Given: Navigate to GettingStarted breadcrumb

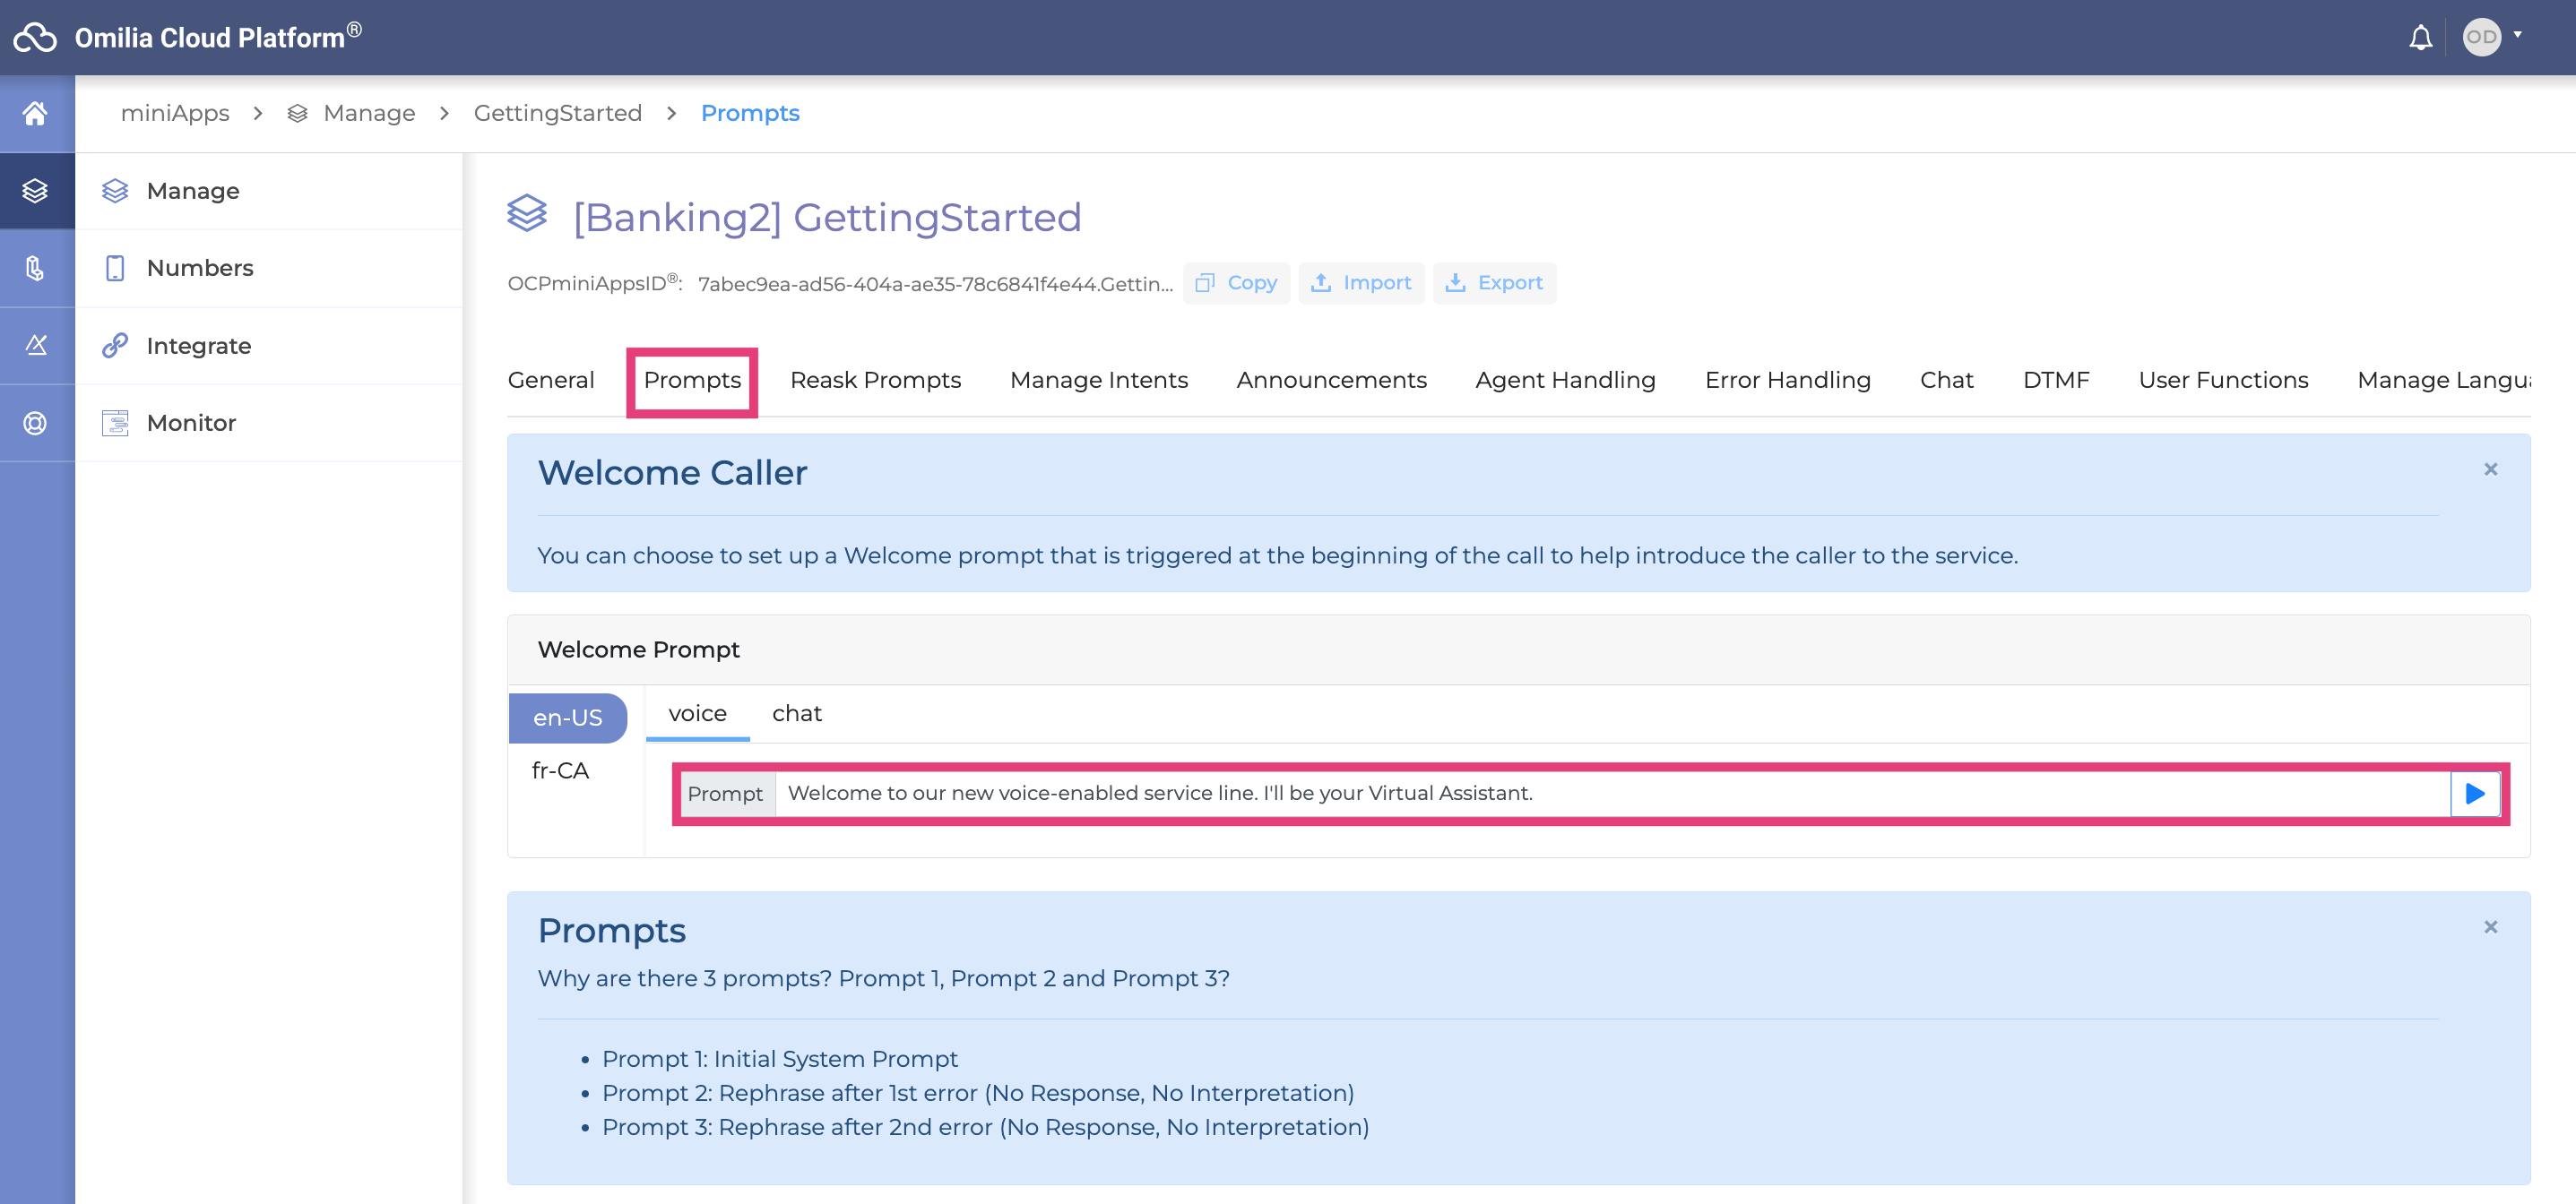Looking at the screenshot, I should pos(558,113).
